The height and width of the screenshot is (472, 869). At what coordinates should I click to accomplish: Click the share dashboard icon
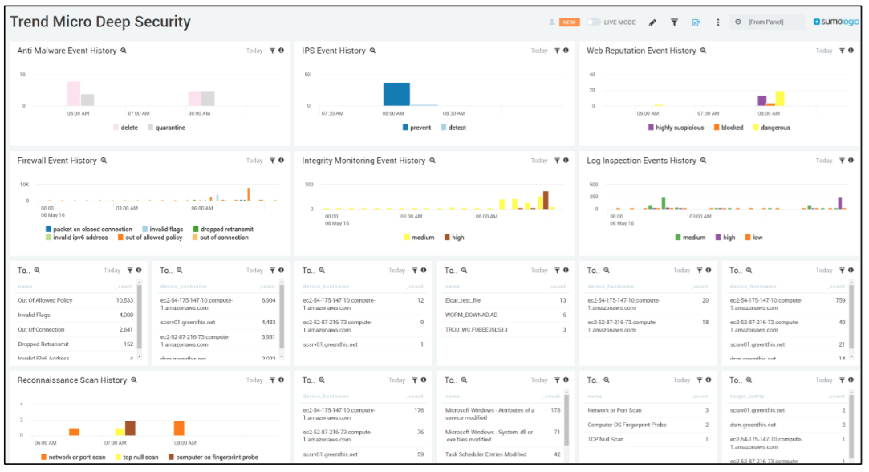coord(696,22)
